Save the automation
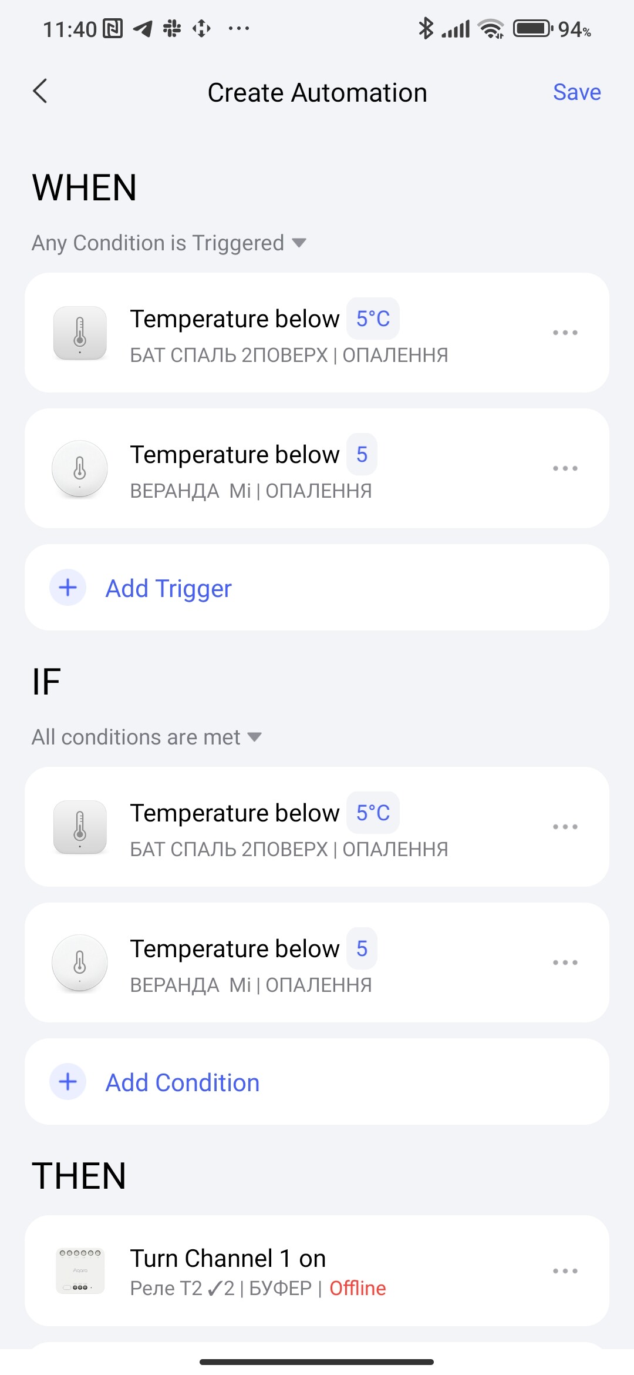This screenshot has height=1375, width=634. point(576,92)
